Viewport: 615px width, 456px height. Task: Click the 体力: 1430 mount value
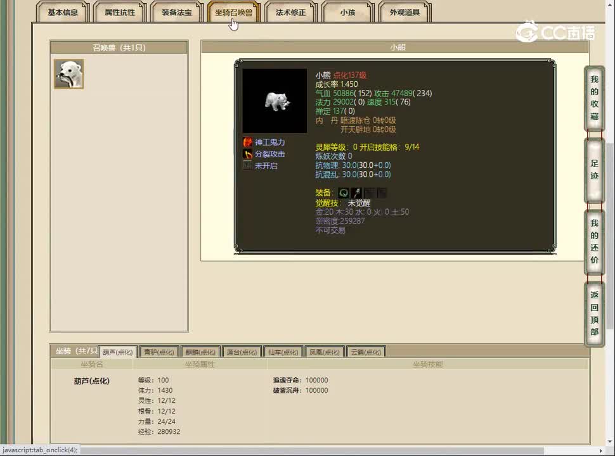155,390
